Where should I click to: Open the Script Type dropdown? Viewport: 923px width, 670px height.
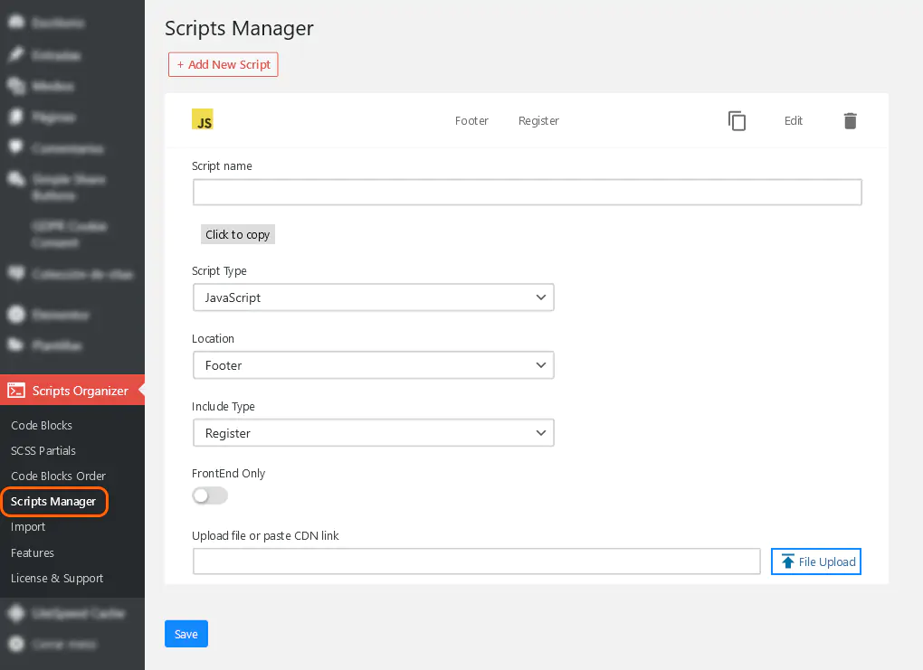point(373,297)
